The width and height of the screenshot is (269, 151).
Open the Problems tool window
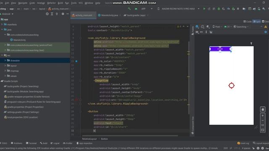coord(17,143)
